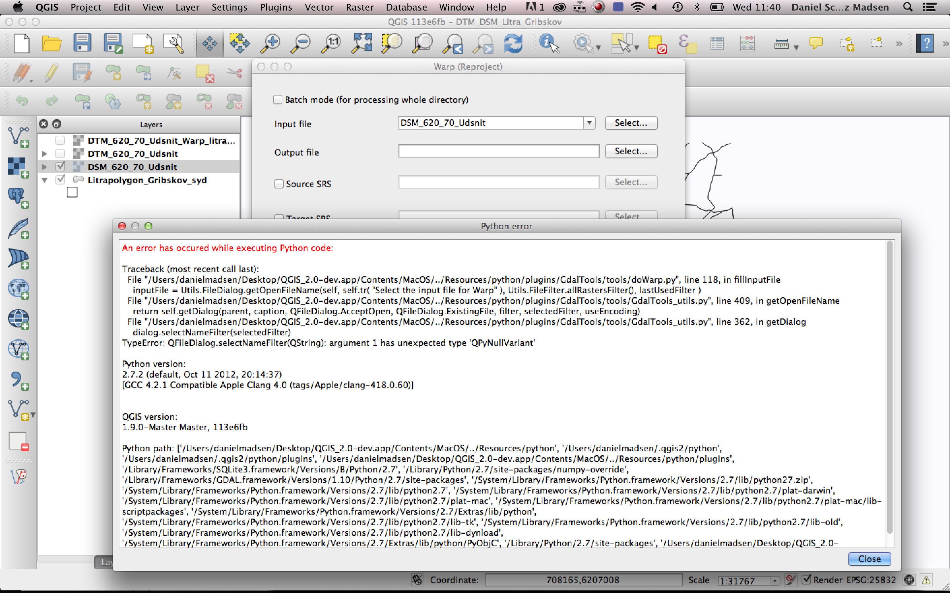Open the Raster menu
This screenshot has height=593, width=950.
[359, 7]
